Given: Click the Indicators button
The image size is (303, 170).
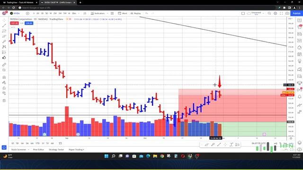Looking at the screenshot, I should (98, 13).
